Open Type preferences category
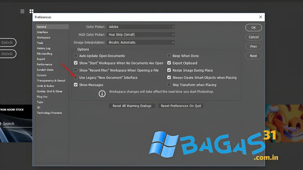Image resolution: width=303 pixels, height=170 pixels. pos(40,102)
